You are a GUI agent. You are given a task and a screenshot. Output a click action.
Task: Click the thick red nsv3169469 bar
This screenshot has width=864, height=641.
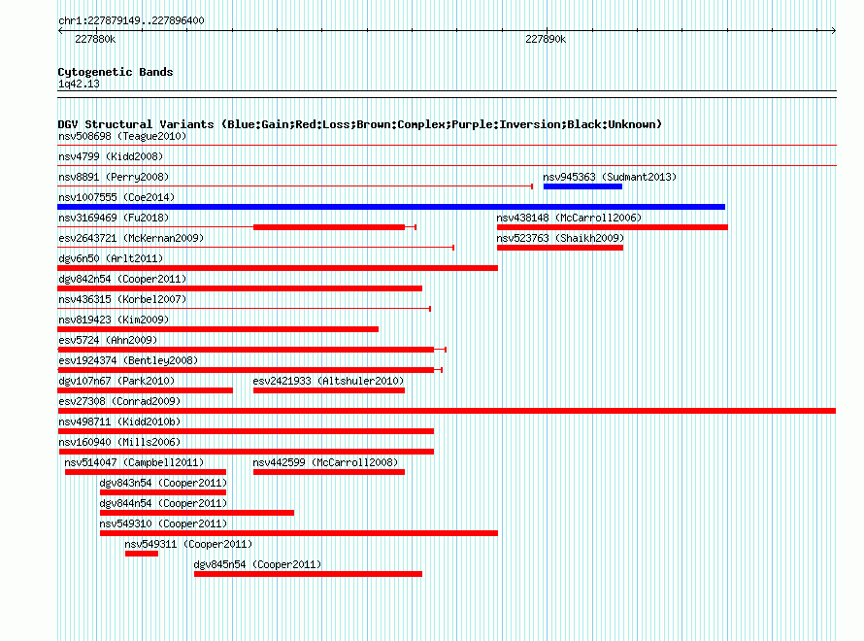click(329, 227)
